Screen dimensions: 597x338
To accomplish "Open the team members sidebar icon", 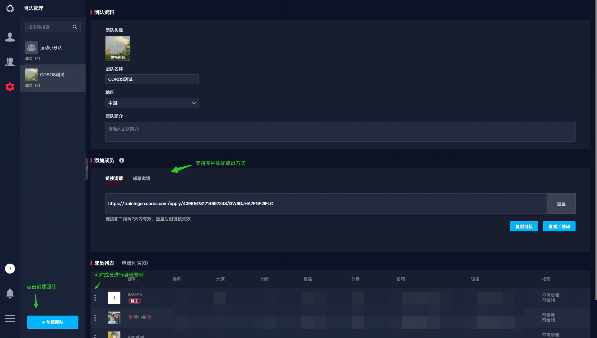I will click(x=10, y=62).
